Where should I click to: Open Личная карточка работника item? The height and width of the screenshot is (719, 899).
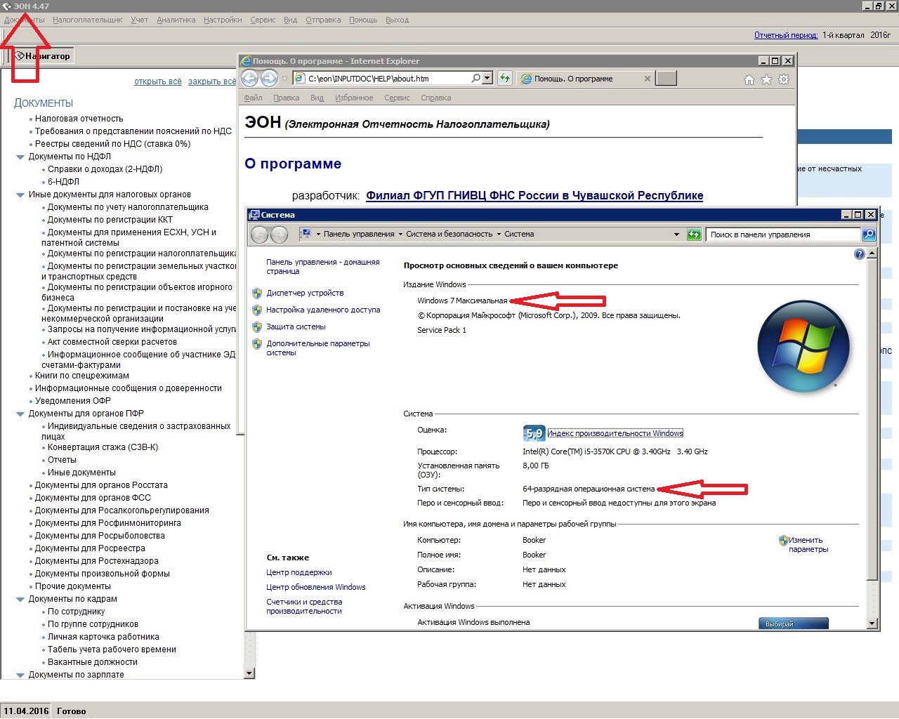pyautogui.click(x=103, y=637)
